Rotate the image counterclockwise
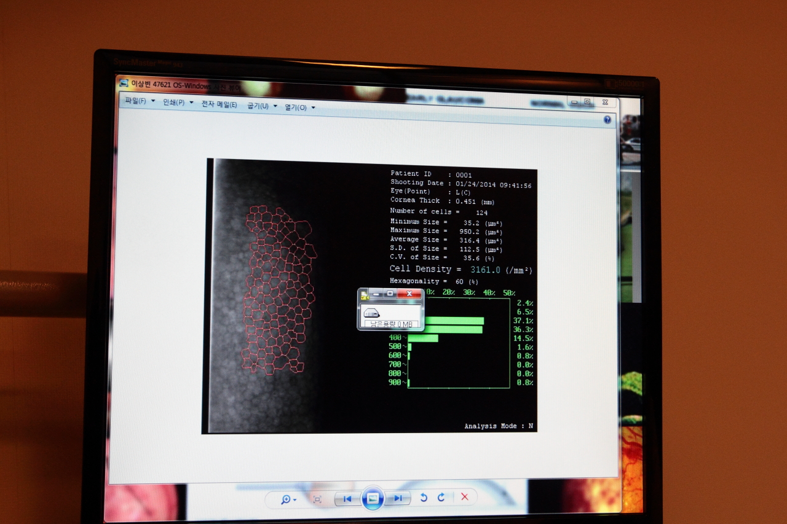Image resolution: width=787 pixels, height=524 pixels. tap(423, 498)
